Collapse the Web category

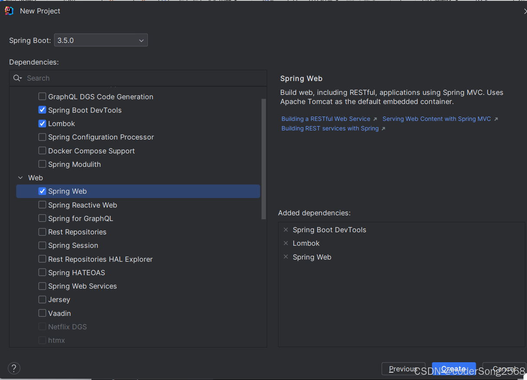(20, 178)
